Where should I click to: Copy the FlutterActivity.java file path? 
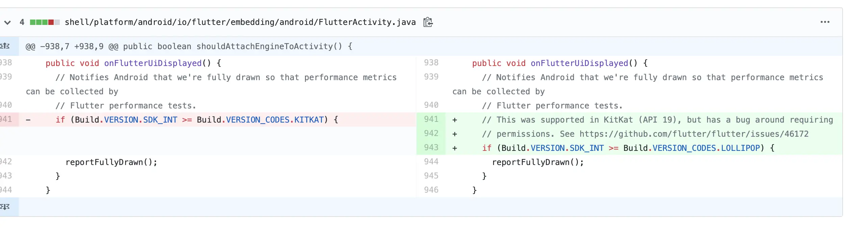[x=428, y=22]
